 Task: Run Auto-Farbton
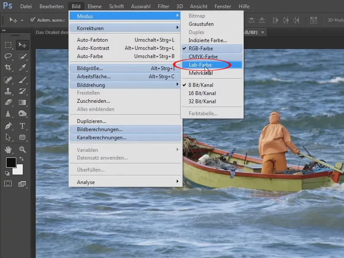125,40
